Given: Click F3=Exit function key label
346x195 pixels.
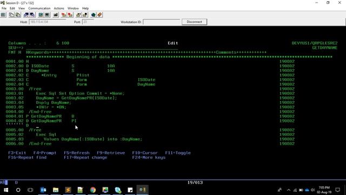Looking at the screenshot, I should tap(17, 153).
